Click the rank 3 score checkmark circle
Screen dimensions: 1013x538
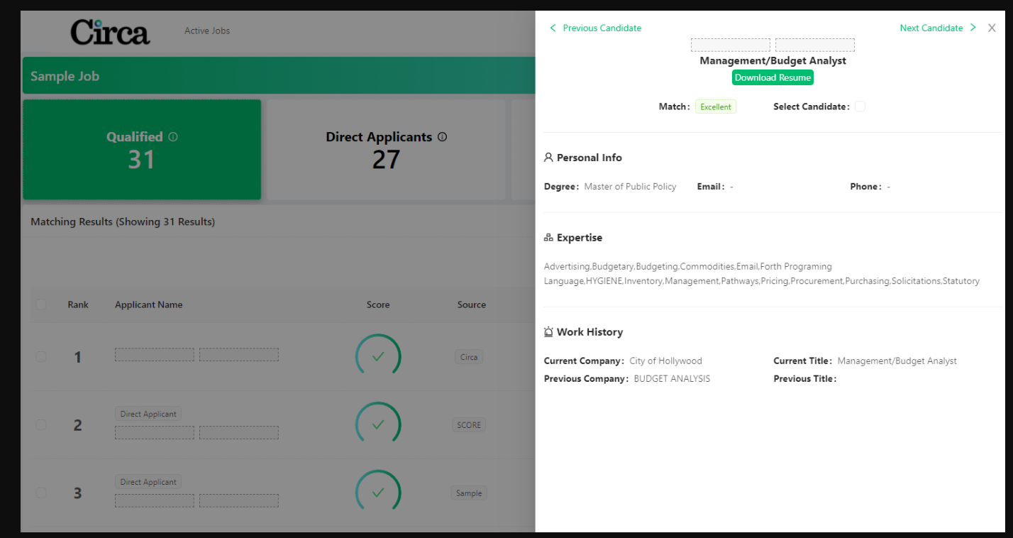[x=378, y=493]
